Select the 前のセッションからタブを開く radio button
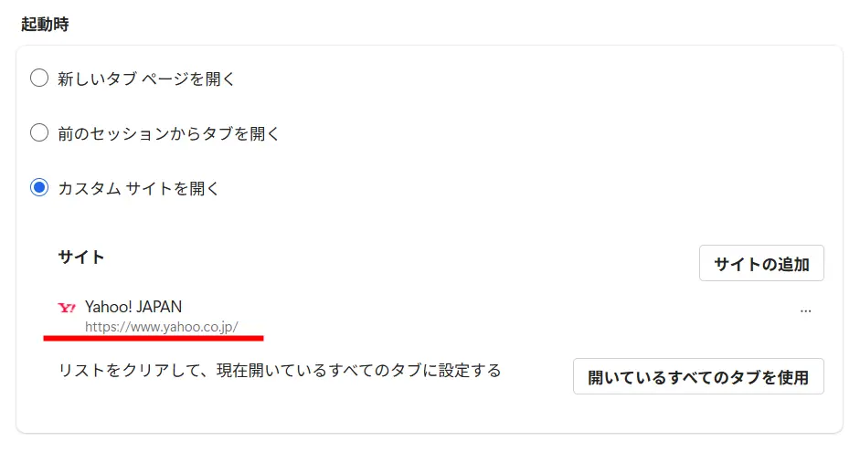The height and width of the screenshot is (452, 860). 39,133
